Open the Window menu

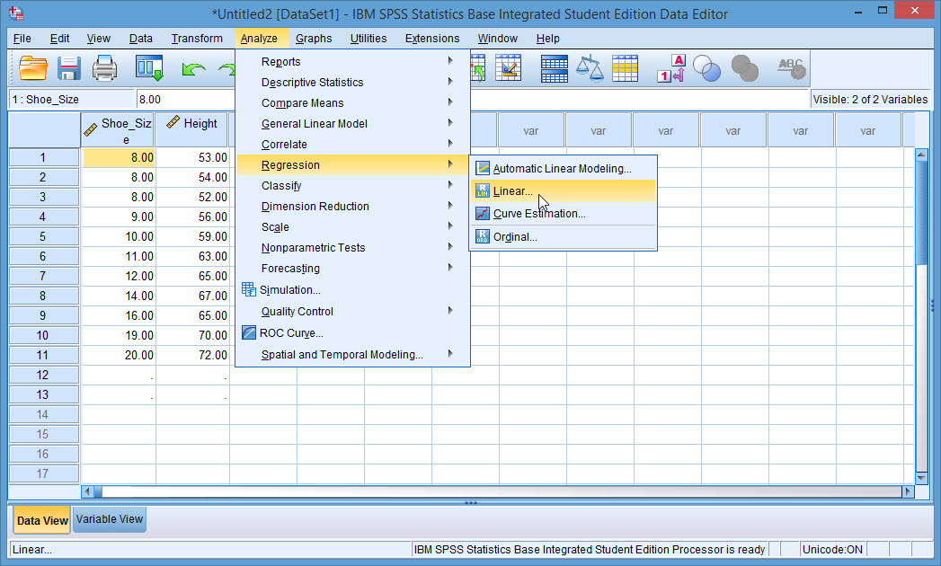tap(498, 39)
